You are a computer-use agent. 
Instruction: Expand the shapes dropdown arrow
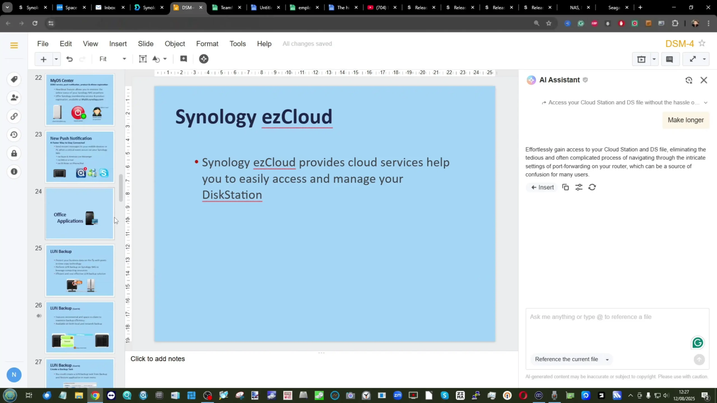pyautogui.click(x=165, y=59)
